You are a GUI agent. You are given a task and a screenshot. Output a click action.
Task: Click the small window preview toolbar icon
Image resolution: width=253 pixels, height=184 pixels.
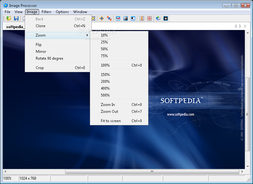pos(133,18)
